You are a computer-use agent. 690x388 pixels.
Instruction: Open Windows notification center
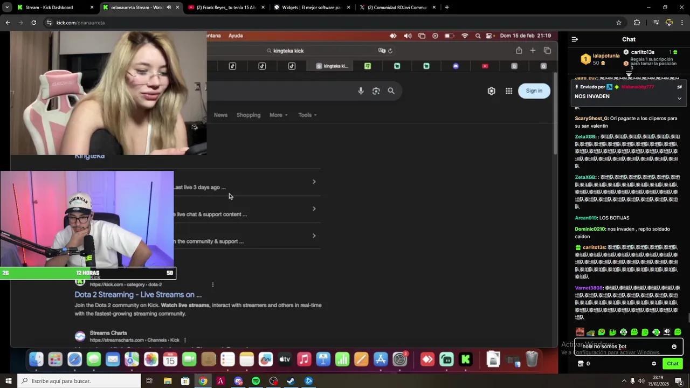[680, 381]
